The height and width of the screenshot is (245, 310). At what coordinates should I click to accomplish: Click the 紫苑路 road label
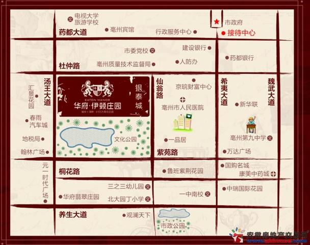pyautogui.click(x=167, y=153)
